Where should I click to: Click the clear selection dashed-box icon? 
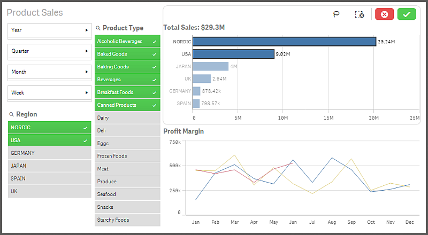(x=360, y=14)
